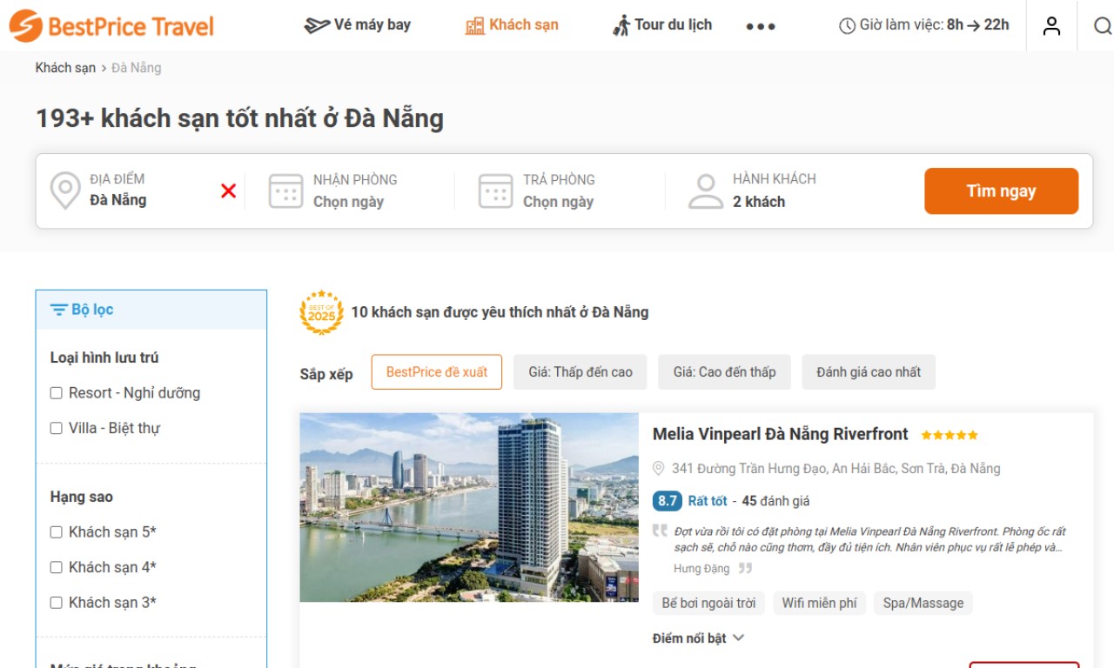Click the 45 đánh giá reviews link
This screenshot has width=1114, height=668.
point(775,501)
